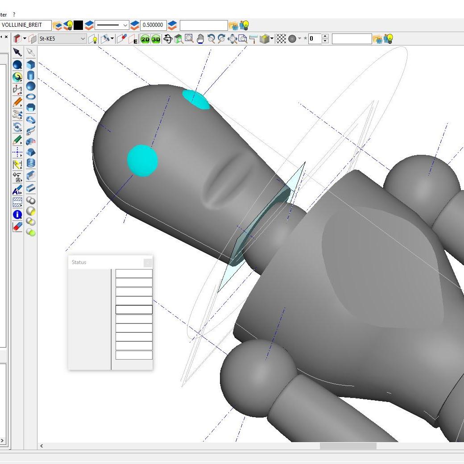The width and height of the screenshot is (464, 464).
Task: Click the text annotation tool
Action: click(17, 191)
